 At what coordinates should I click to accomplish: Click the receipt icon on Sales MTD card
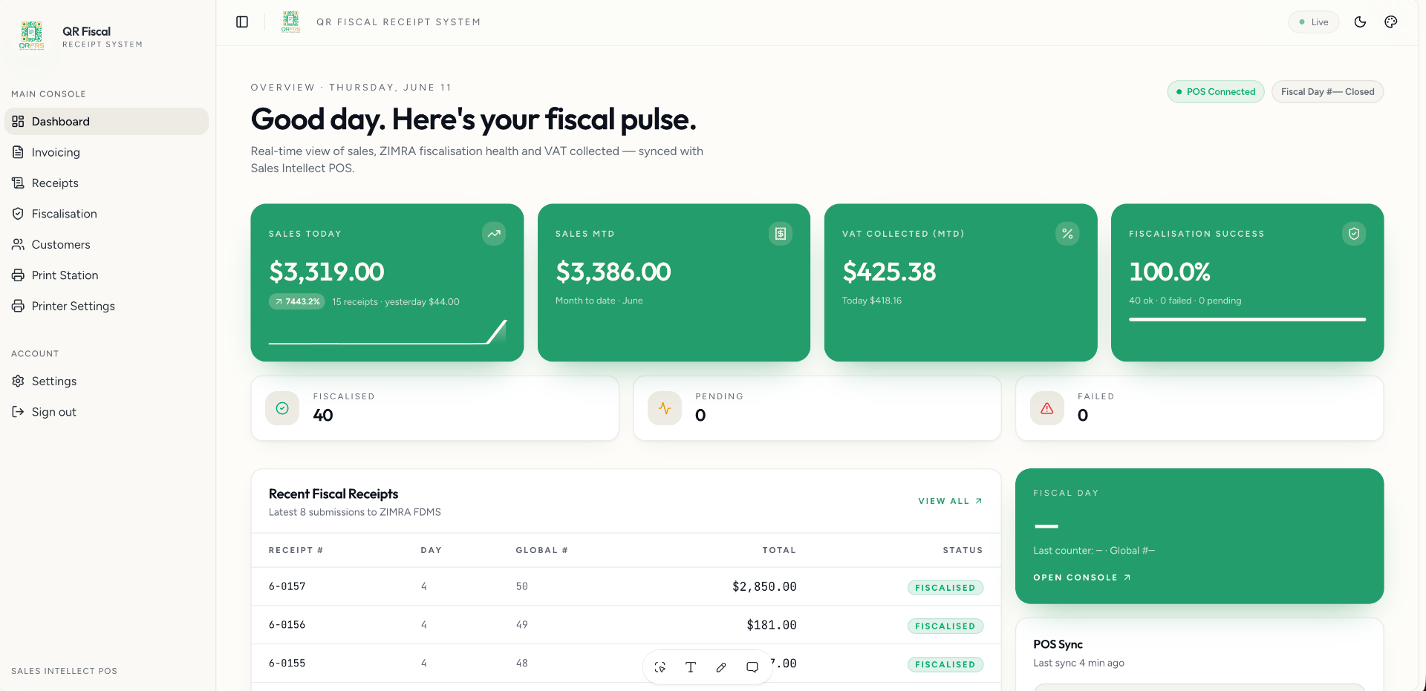pyautogui.click(x=781, y=234)
